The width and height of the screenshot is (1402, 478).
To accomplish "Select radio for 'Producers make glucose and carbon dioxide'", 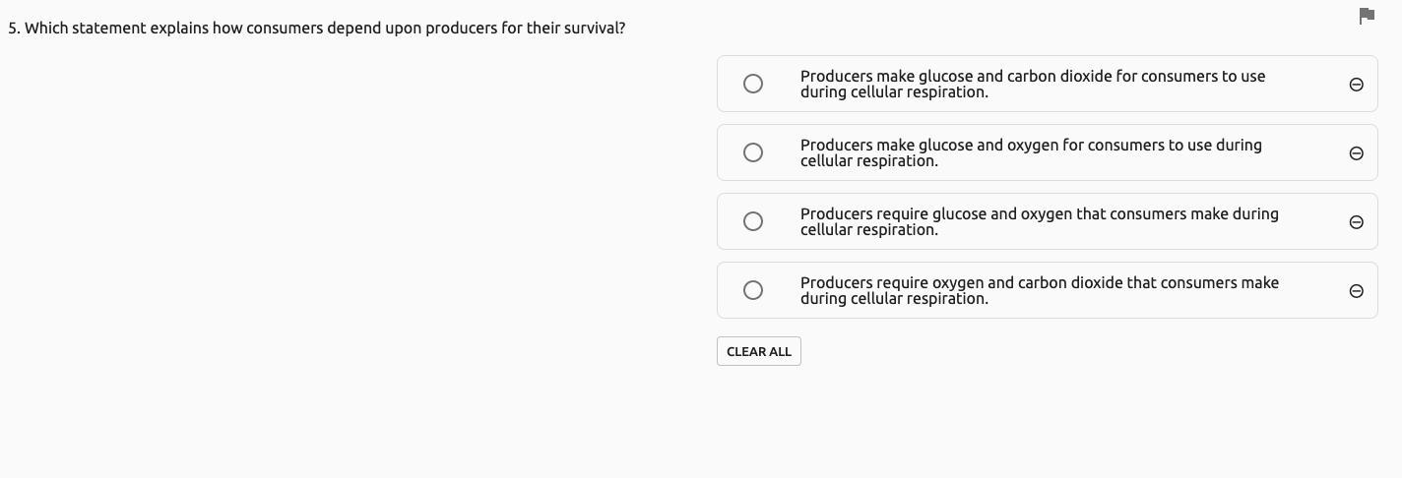I will coord(753,84).
